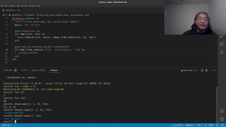Open the Run menu

[x=26, y=6]
